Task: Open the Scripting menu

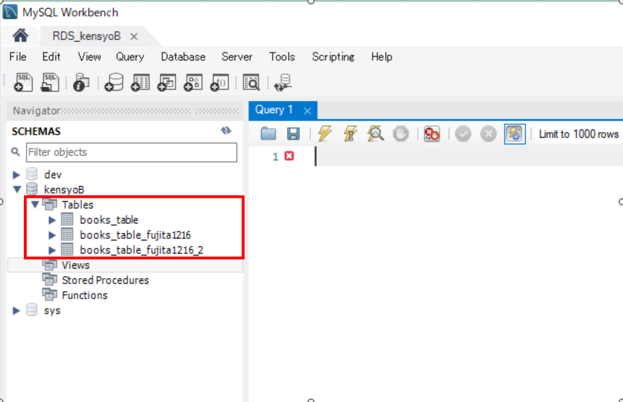Action: click(x=333, y=57)
